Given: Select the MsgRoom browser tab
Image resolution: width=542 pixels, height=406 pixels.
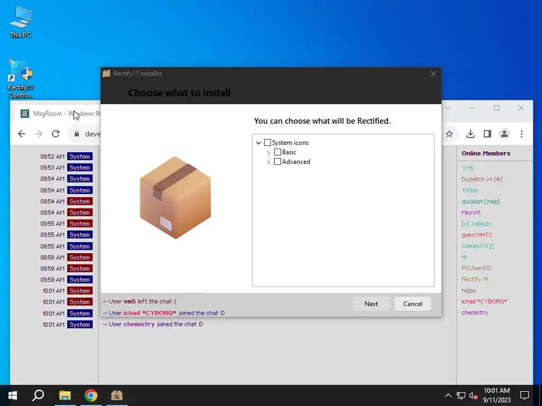Looking at the screenshot, I should (59, 114).
